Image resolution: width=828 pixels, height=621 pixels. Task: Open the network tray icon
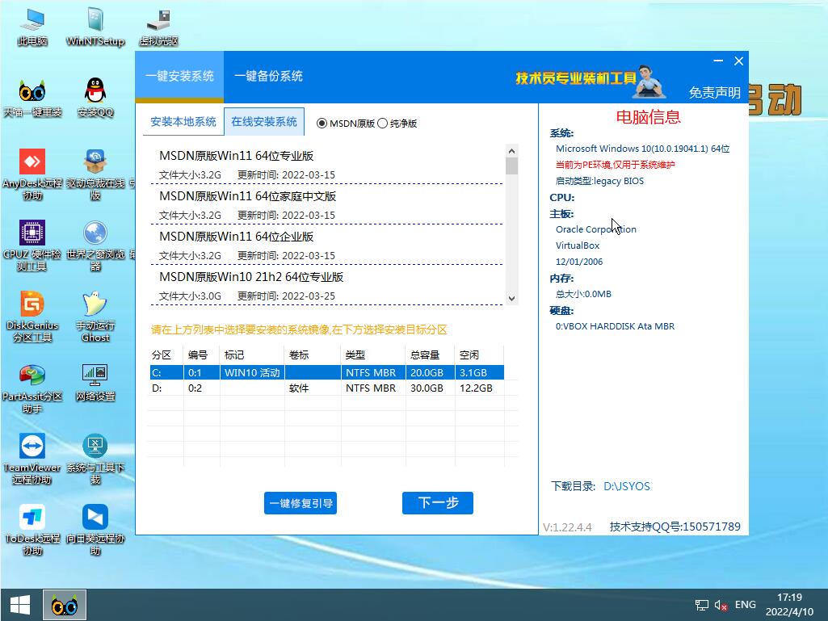pyautogui.click(x=702, y=605)
